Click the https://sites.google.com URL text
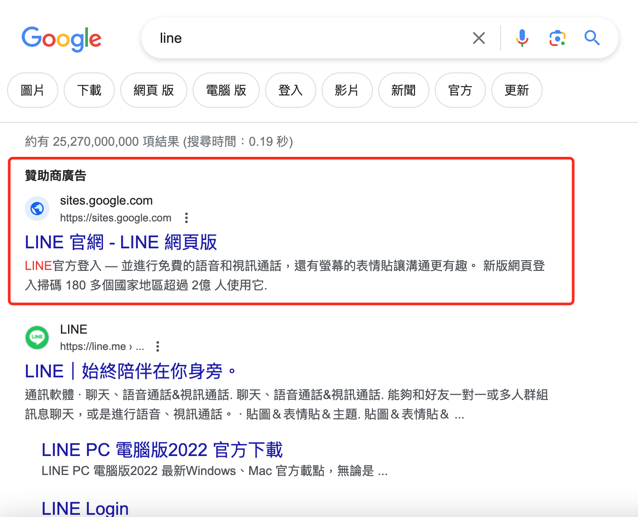The height and width of the screenshot is (517, 638). click(x=116, y=218)
